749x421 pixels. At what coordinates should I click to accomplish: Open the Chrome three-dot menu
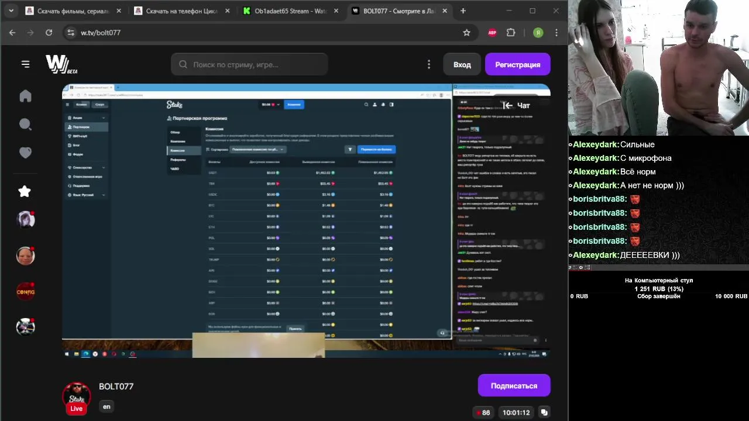pos(556,33)
